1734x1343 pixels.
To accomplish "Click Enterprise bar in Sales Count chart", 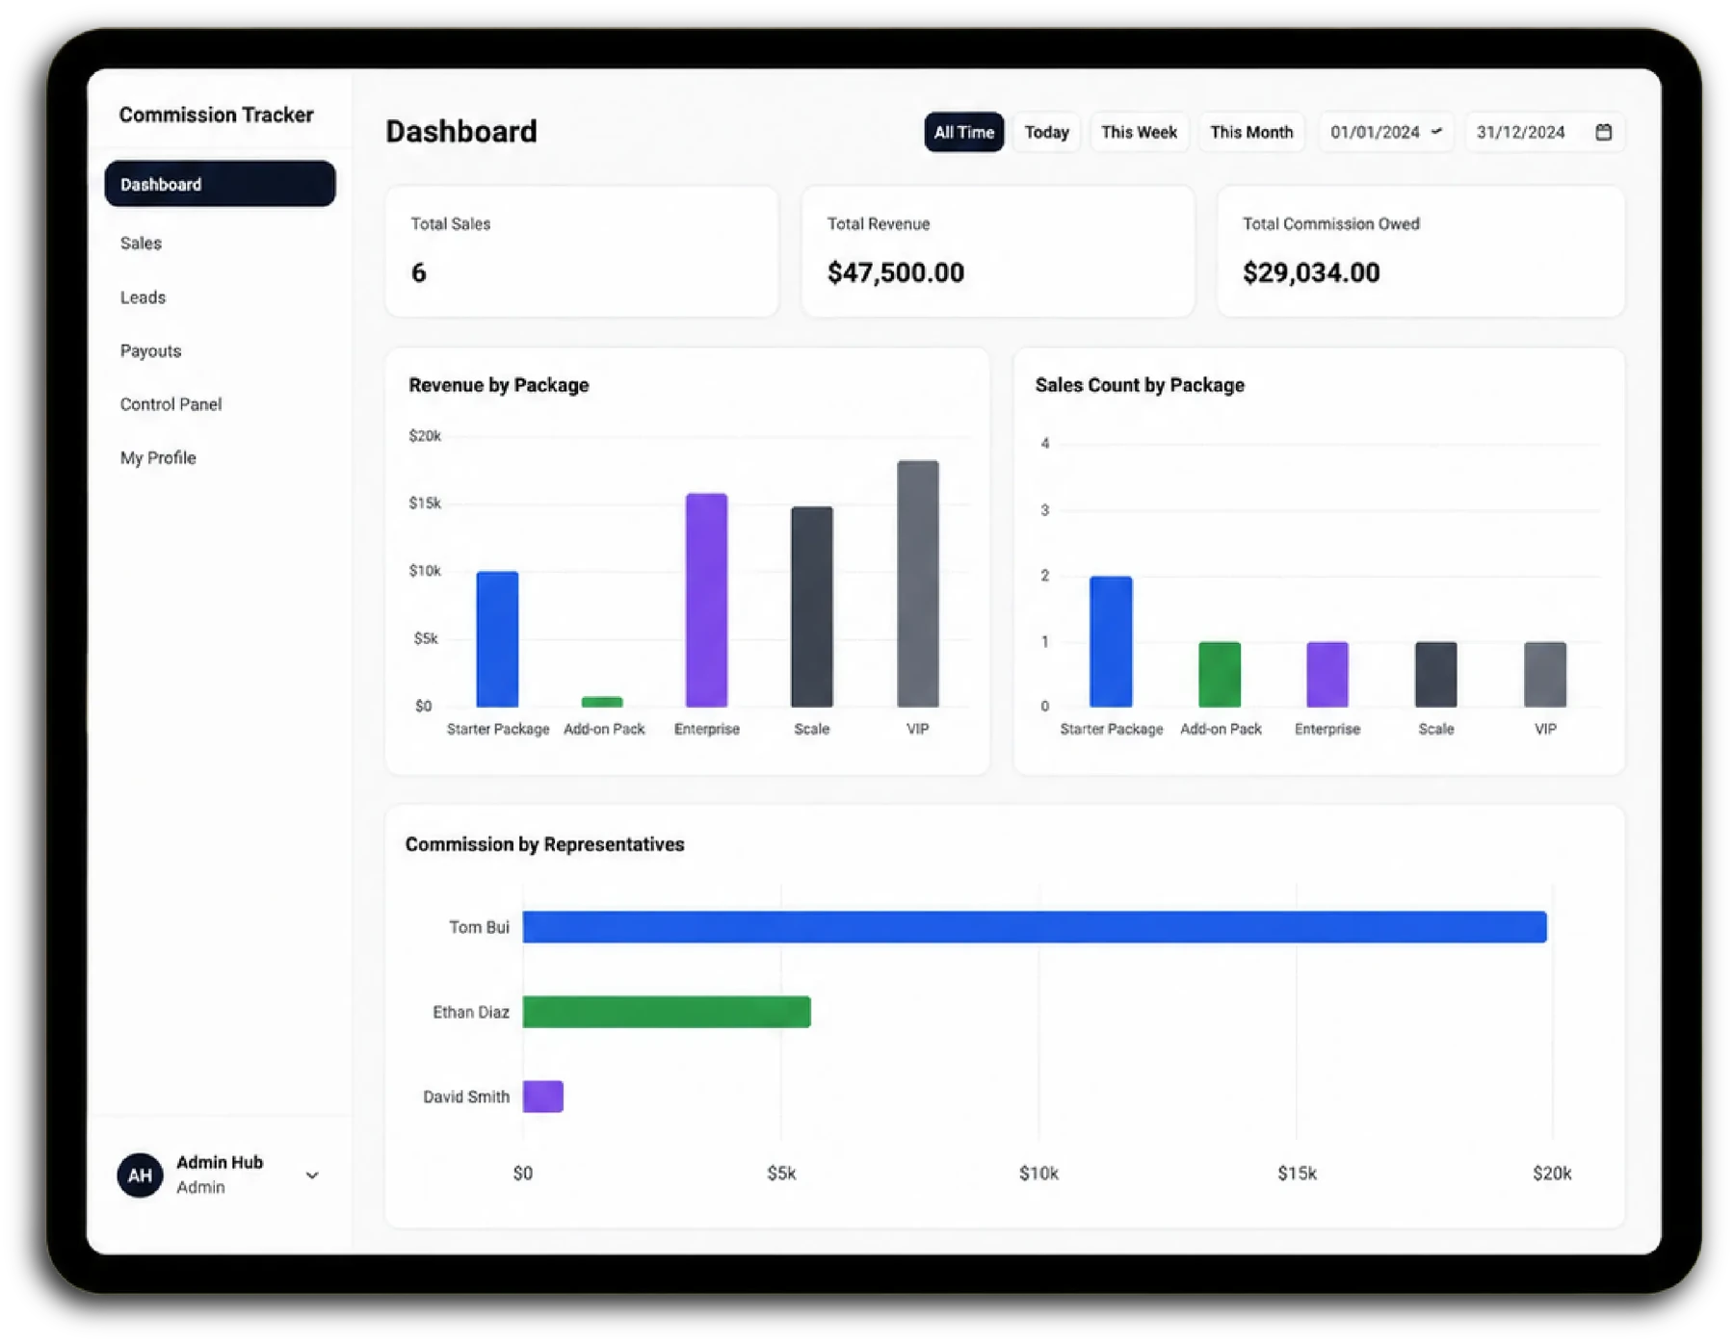I will click(x=1327, y=674).
